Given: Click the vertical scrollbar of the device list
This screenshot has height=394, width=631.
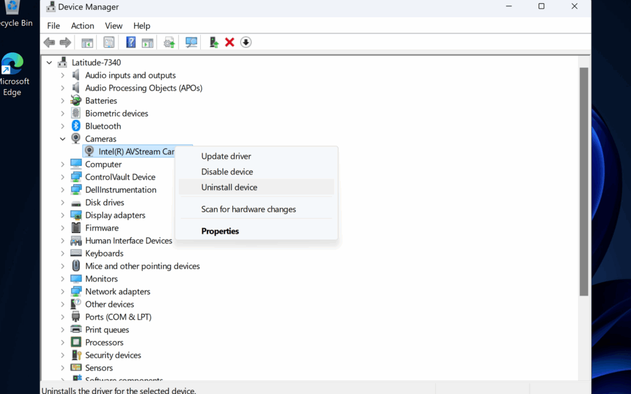Looking at the screenshot, I should point(584,185).
